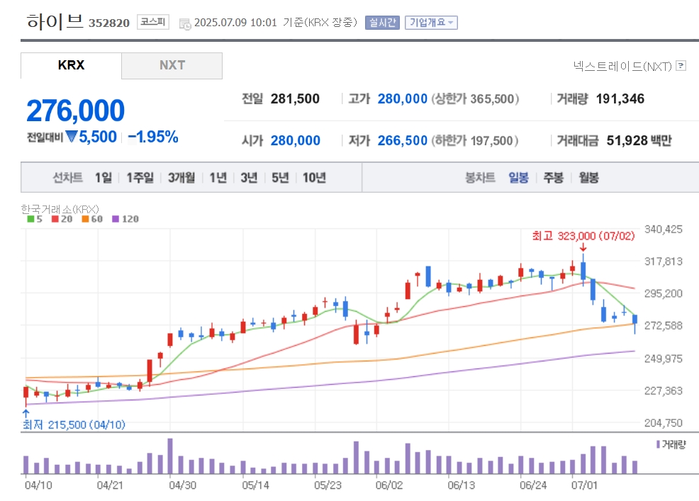Viewport: 699px width, 501px height.
Task: Select the 일봉 daily candle option
Action: tap(518, 177)
